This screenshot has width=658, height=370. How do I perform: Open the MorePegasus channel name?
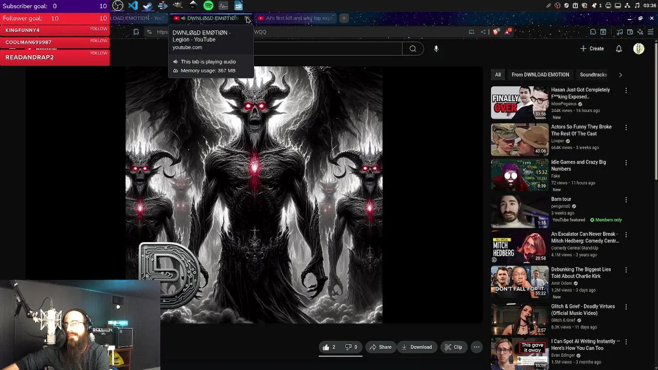[x=564, y=104]
